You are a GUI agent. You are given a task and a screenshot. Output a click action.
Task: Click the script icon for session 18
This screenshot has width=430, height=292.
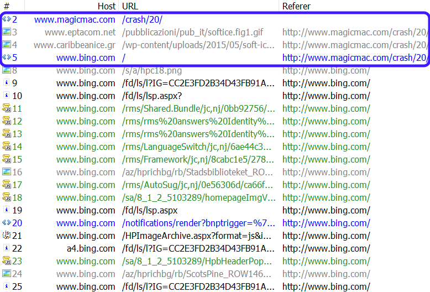click(x=6, y=197)
